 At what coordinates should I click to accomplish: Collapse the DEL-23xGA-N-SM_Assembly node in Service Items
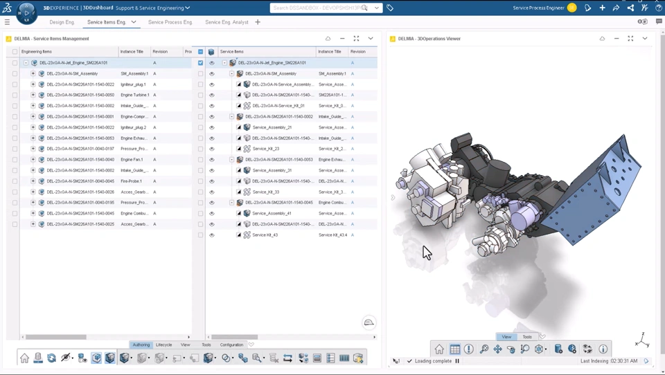pyautogui.click(x=232, y=73)
